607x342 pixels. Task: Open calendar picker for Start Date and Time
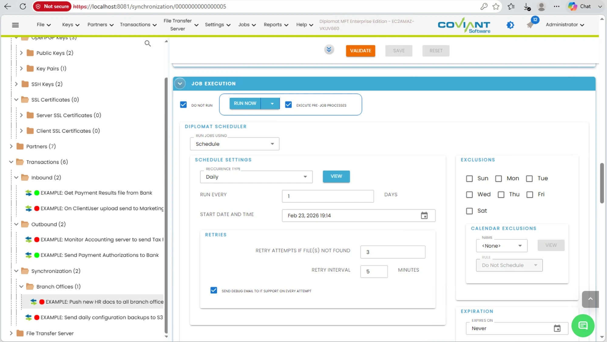click(x=424, y=215)
